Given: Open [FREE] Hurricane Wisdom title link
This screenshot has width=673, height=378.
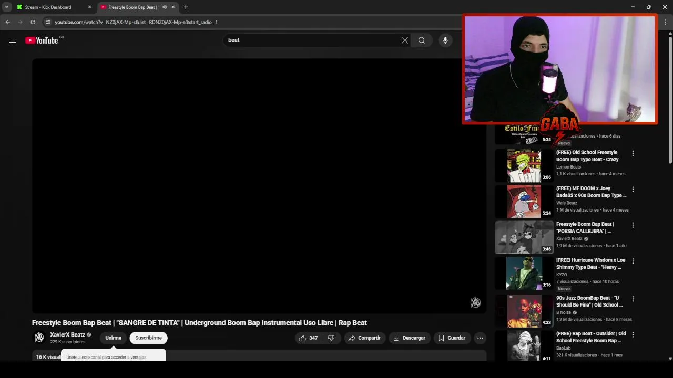Looking at the screenshot, I should [591, 264].
